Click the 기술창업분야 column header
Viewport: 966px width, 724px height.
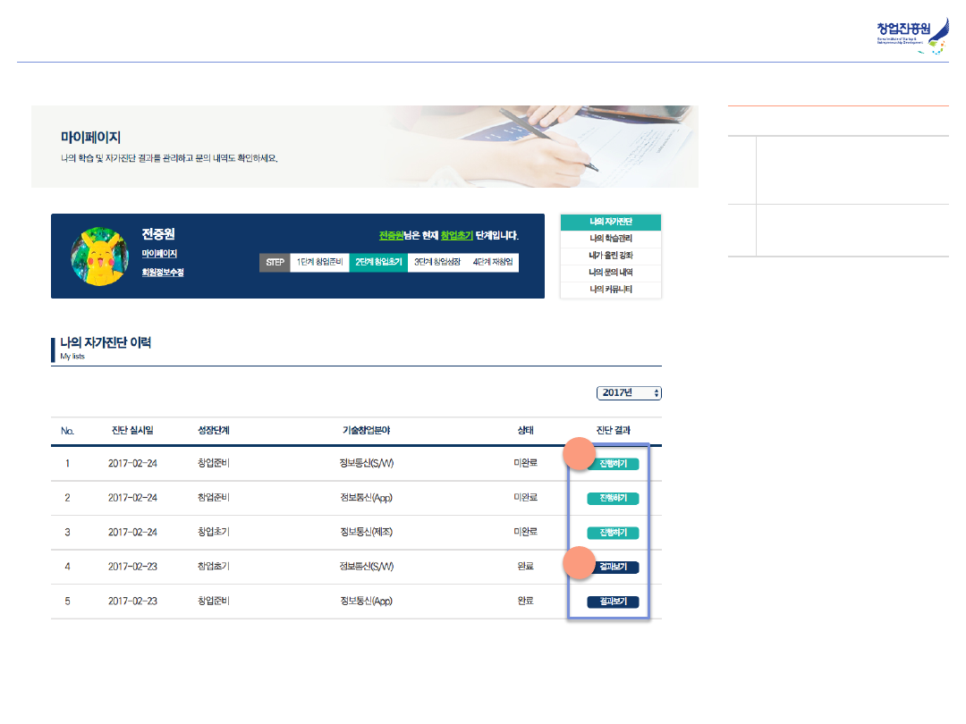pos(367,430)
